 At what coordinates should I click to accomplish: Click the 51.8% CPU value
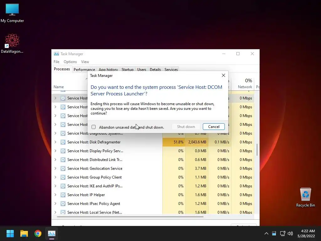[178, 142]
